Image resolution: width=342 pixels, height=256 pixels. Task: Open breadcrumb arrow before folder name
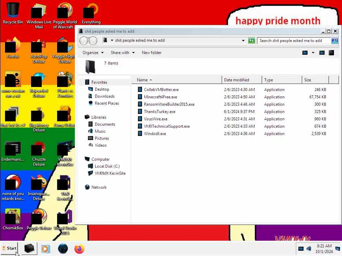(112, 40)
